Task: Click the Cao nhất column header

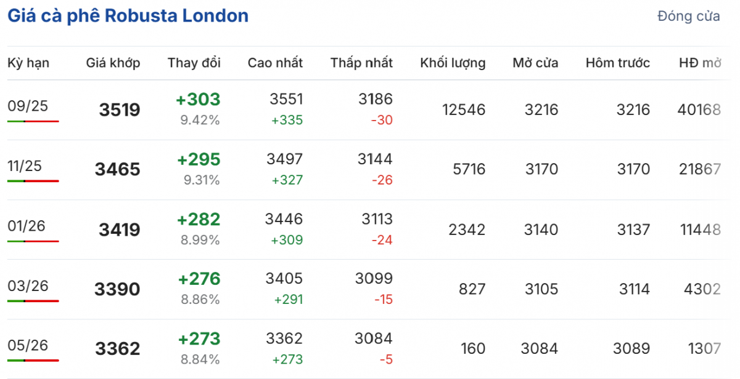Action: [x=275, y=63]
